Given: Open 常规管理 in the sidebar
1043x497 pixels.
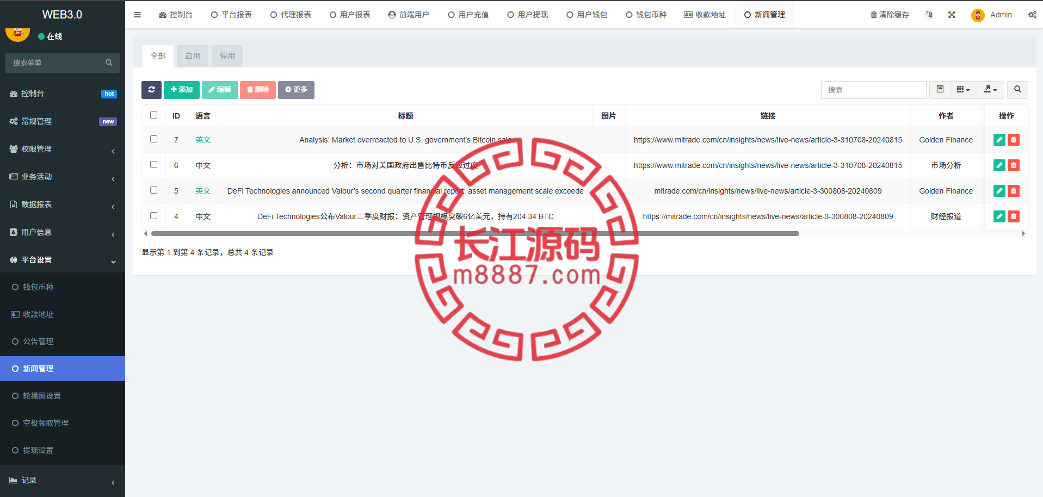Looking at the screenshot, I should click(63, 121).
